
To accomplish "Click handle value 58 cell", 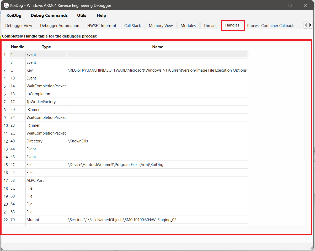I will 18,180.
